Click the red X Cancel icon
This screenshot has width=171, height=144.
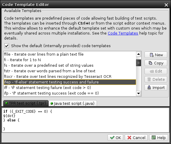click(129, 138)
